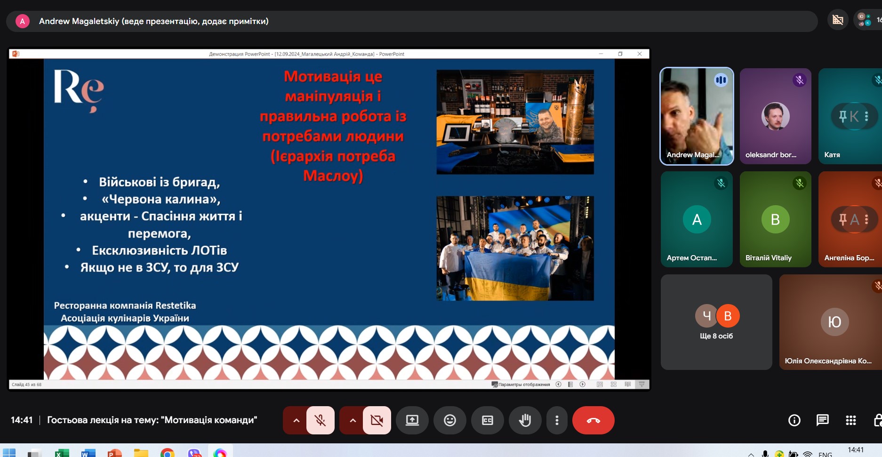Open the emoji reactions button
882x457 pixels.
(x=449, y=420)
